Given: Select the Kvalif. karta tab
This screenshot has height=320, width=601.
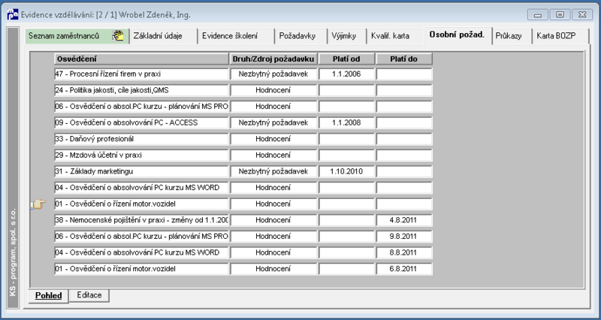Looking at the screenshot, I should (x=396, y=36).
